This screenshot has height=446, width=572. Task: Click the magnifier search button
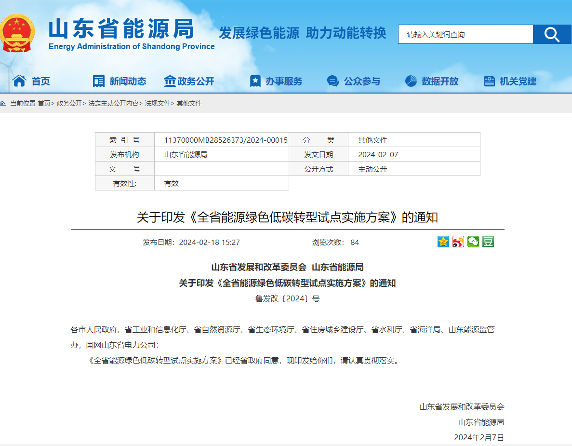tap(552, 34)
